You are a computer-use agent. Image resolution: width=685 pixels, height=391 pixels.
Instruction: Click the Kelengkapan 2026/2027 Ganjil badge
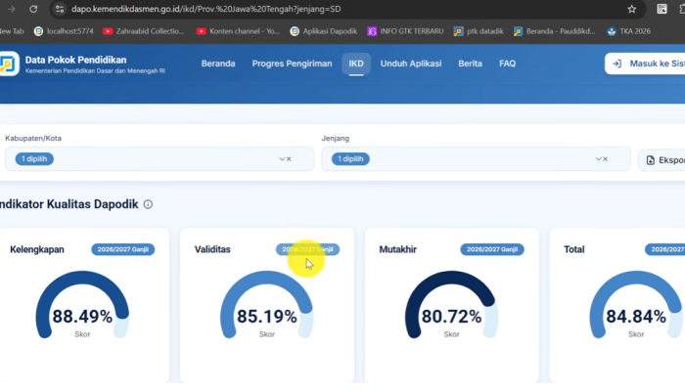point(122,249)
